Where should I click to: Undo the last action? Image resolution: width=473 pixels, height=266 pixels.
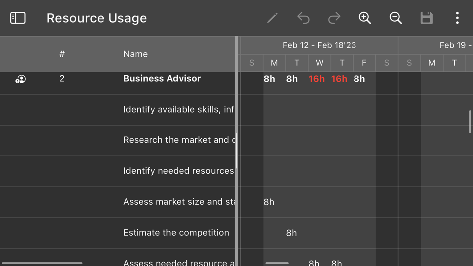[x=303, y=18]
